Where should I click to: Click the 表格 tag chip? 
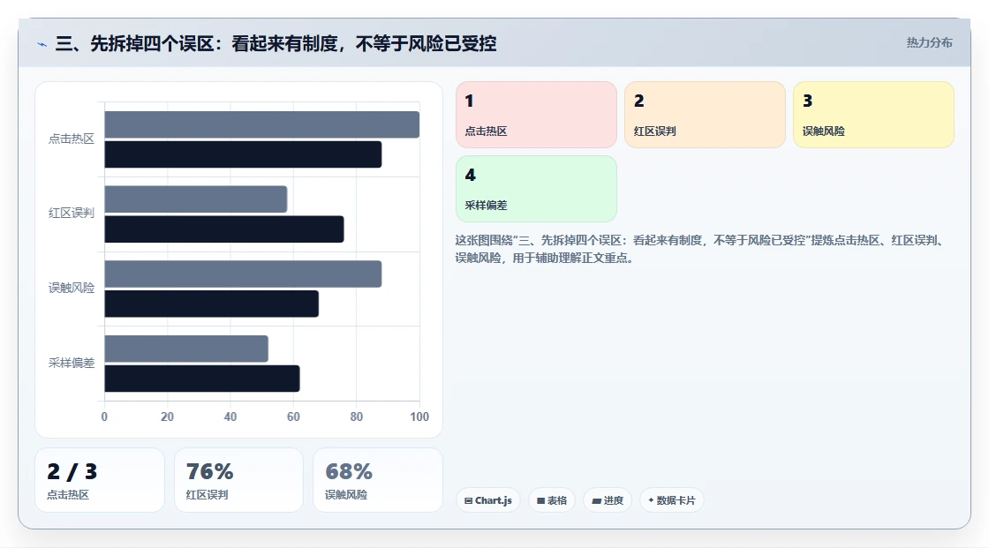click(x=552, y=500)
